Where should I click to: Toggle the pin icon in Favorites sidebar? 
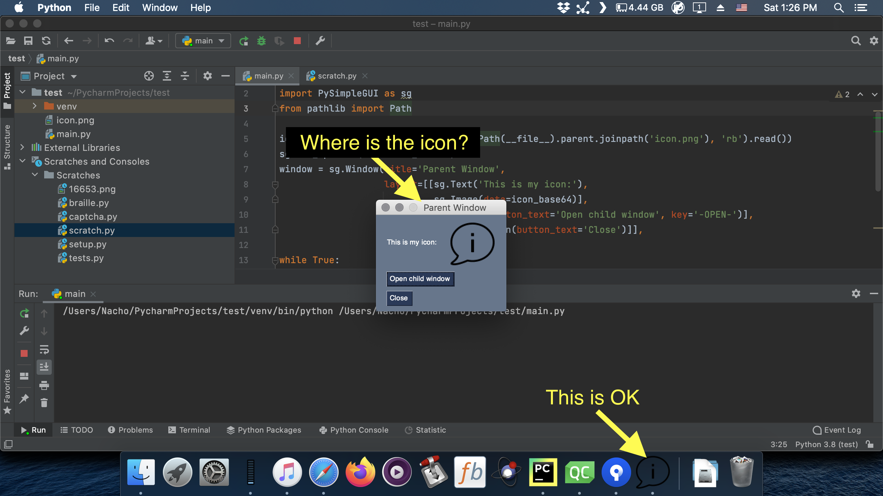(24, 399)
